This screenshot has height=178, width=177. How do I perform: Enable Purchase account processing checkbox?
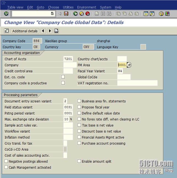pyautogui.click(x=79, y=143)
